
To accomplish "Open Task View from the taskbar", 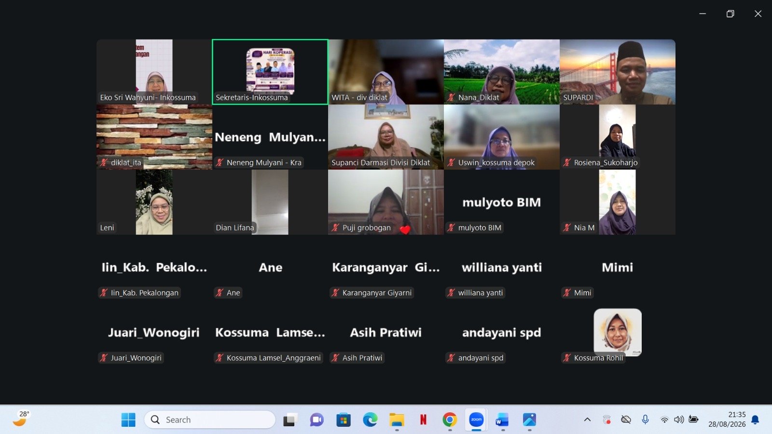I will point(289,420).
